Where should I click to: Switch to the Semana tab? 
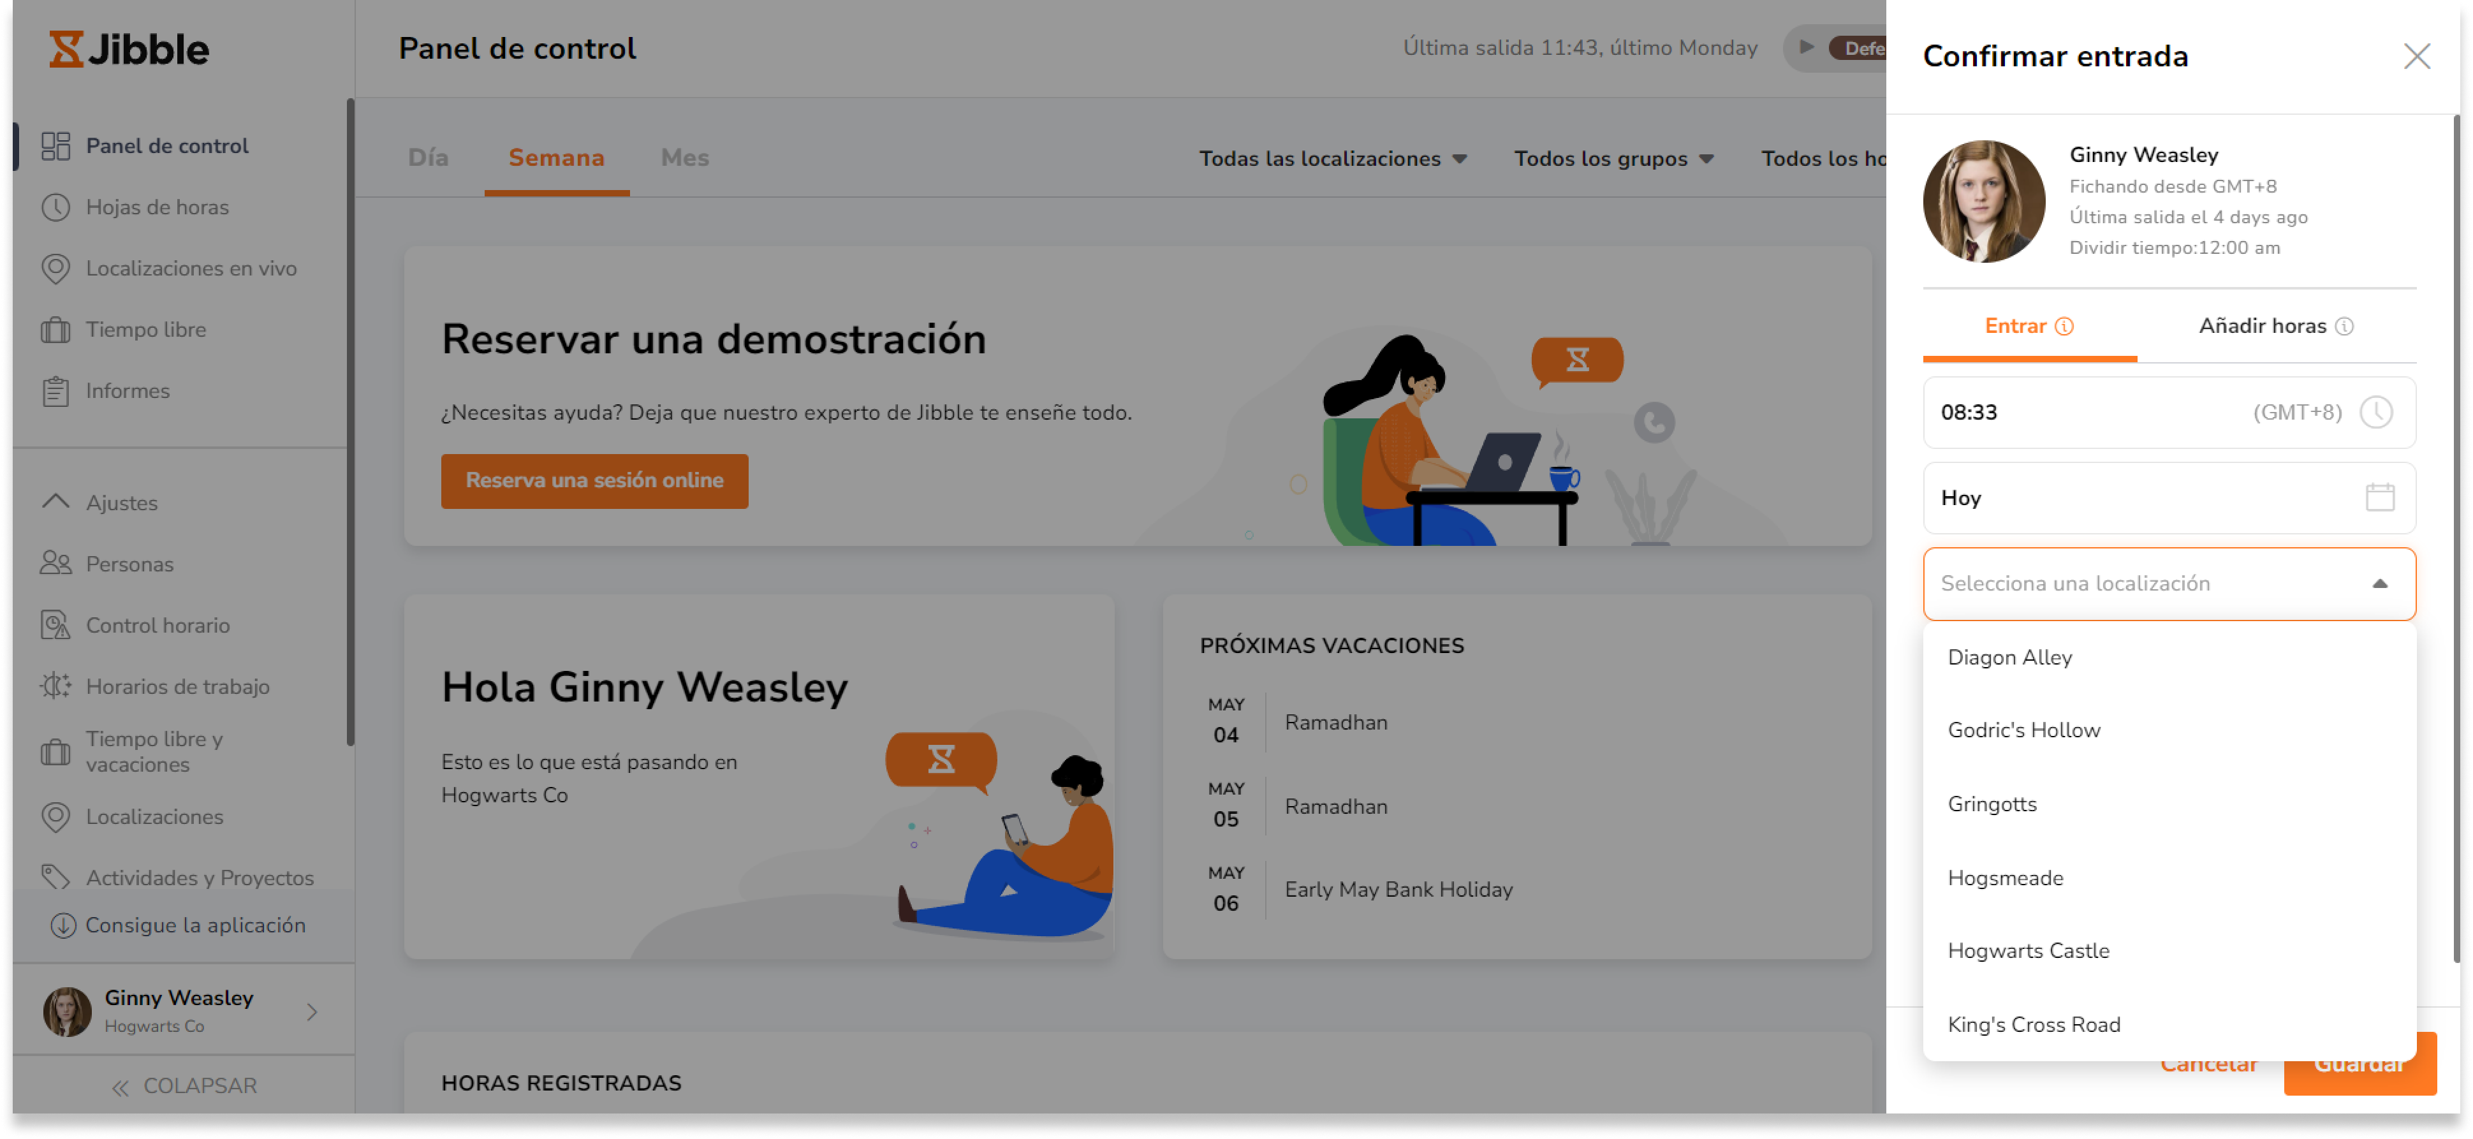[557, 158]
